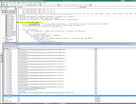The image size is (136, 104).
Task: Click the View Object icon in Project pane
Action: [4, 9]
